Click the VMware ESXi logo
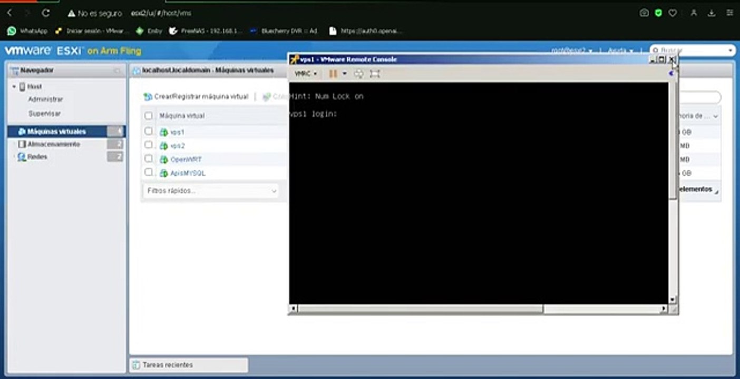 [x=73, y=51]
